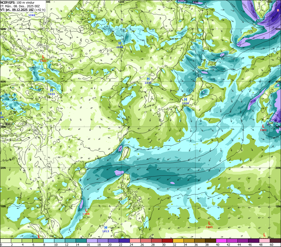
Task: Select the blue 1046 pressure value
Action: (32, 15)
